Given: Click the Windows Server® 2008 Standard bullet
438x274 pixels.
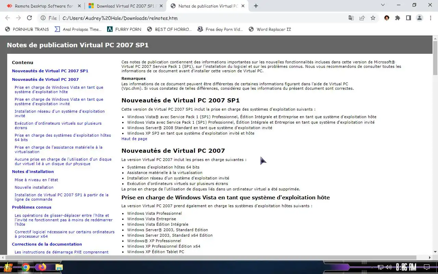Looking at the screenshot, I should coord(199,128).
